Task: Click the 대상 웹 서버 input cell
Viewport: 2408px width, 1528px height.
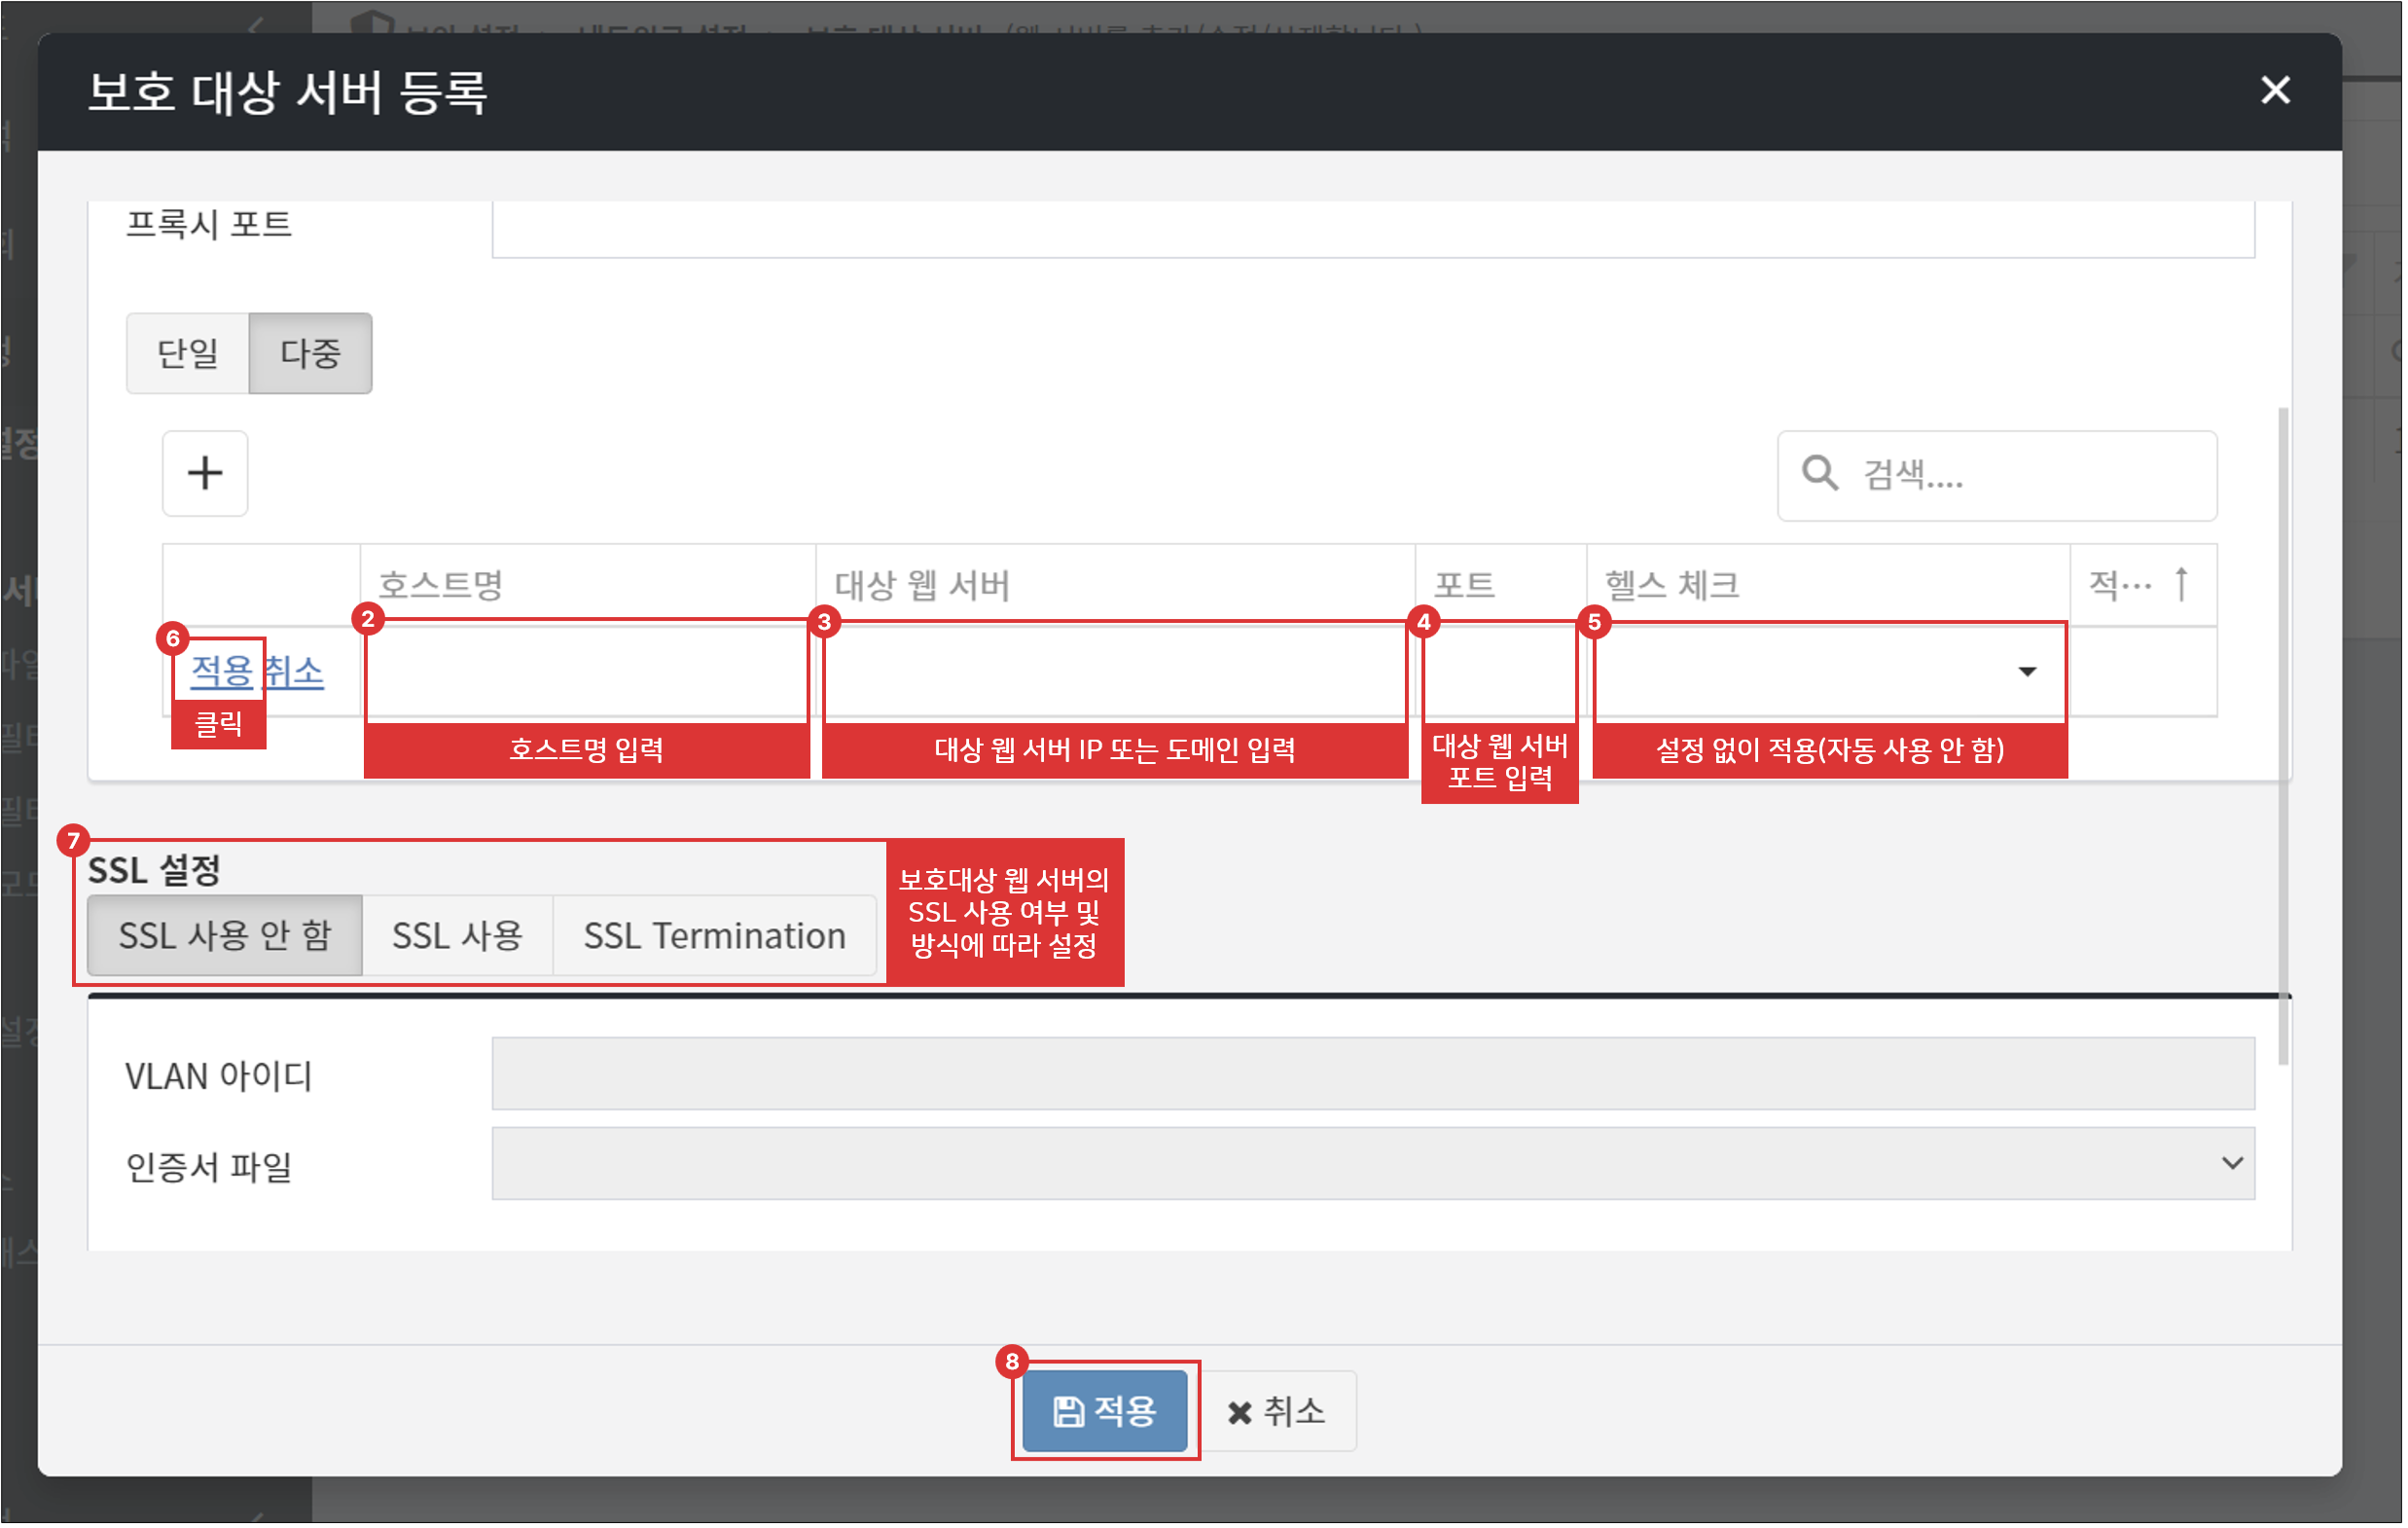Action: click(1116, 673)
